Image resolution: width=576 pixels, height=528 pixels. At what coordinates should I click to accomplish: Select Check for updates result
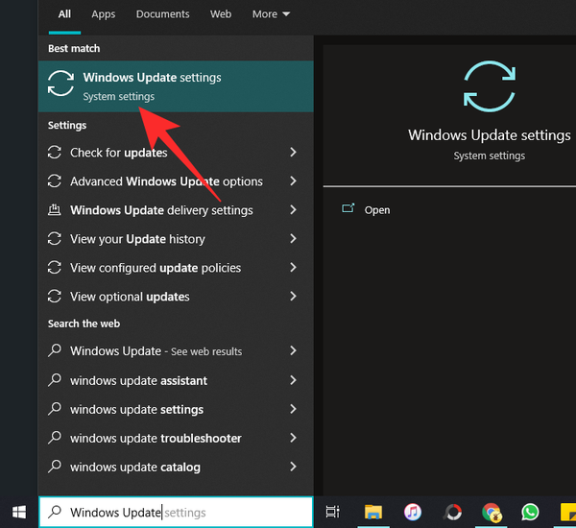click(176, 152)
